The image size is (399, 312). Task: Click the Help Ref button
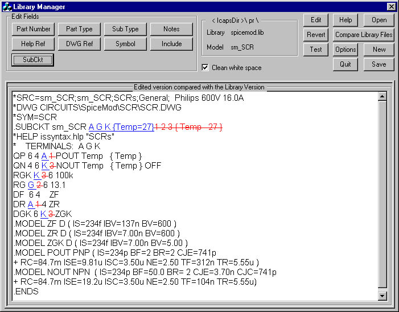pos(32,44)
